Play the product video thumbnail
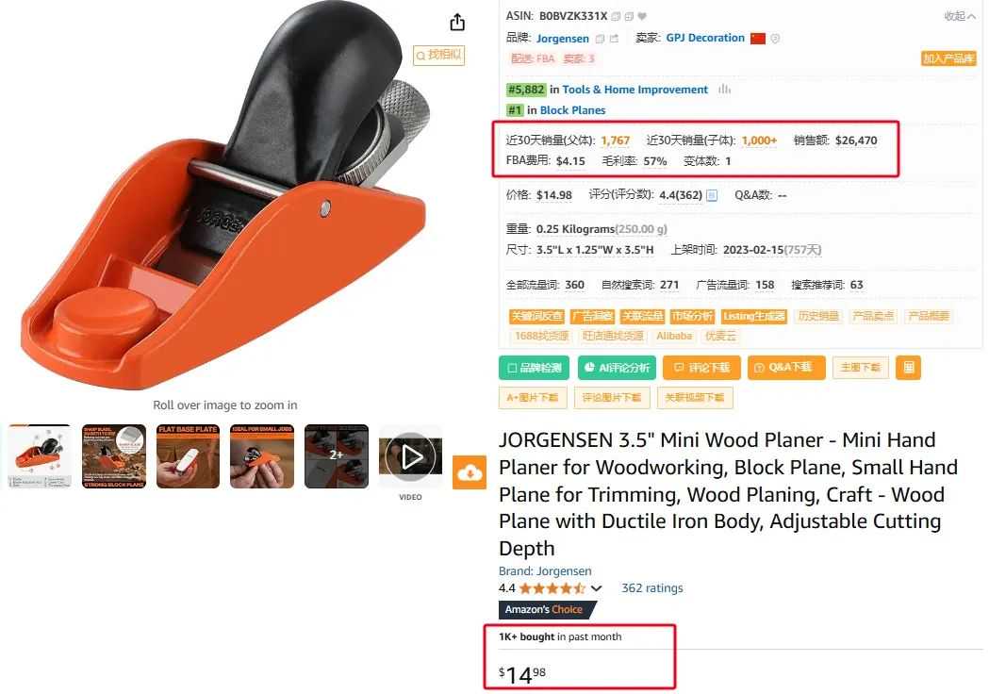The width and height of the screenshot is (989, 694). [411, 456]
